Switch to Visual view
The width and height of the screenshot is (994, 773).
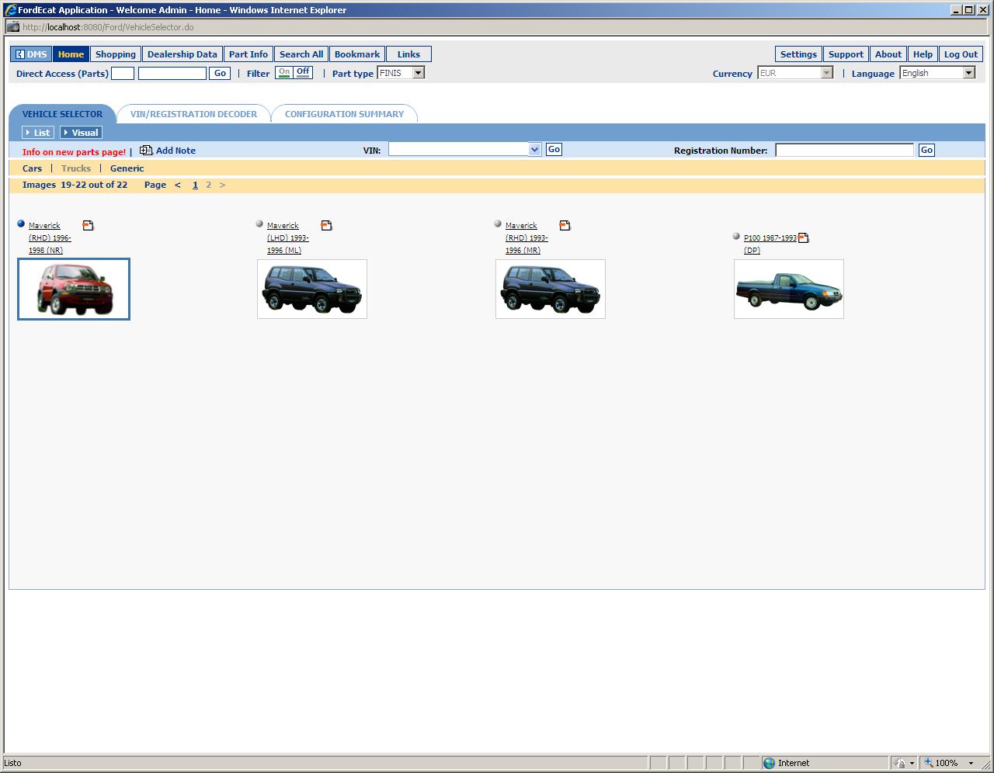[81, 133]
